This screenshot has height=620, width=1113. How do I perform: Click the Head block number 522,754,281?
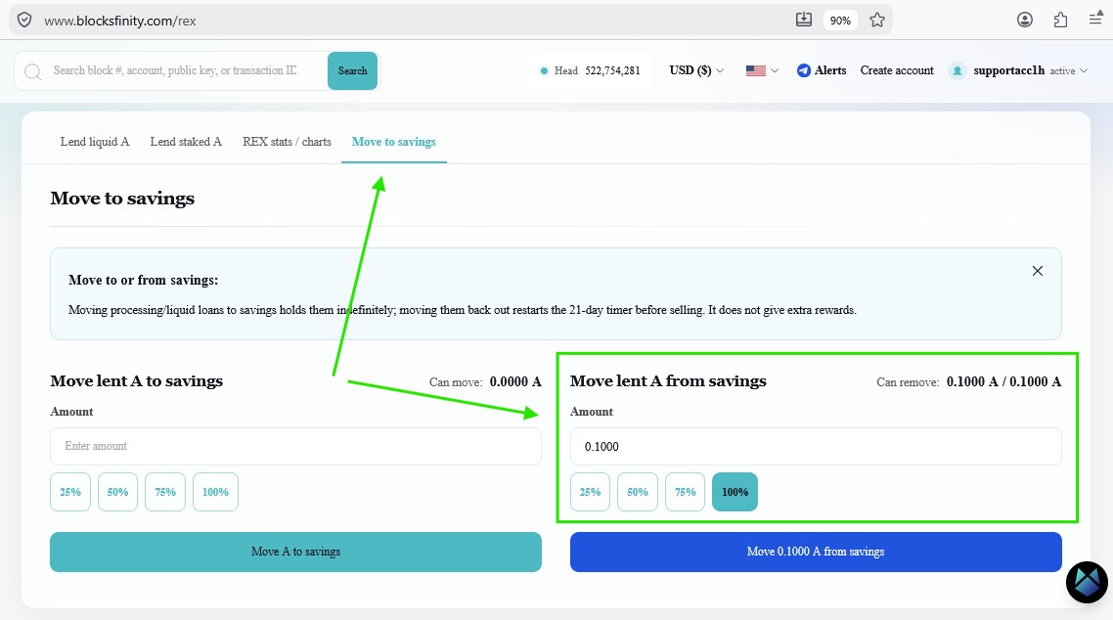point(612,71)
